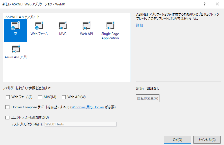Choose the Web フォーム template icon
Viewport: 224px width, 145px height.
pos(39,29)
